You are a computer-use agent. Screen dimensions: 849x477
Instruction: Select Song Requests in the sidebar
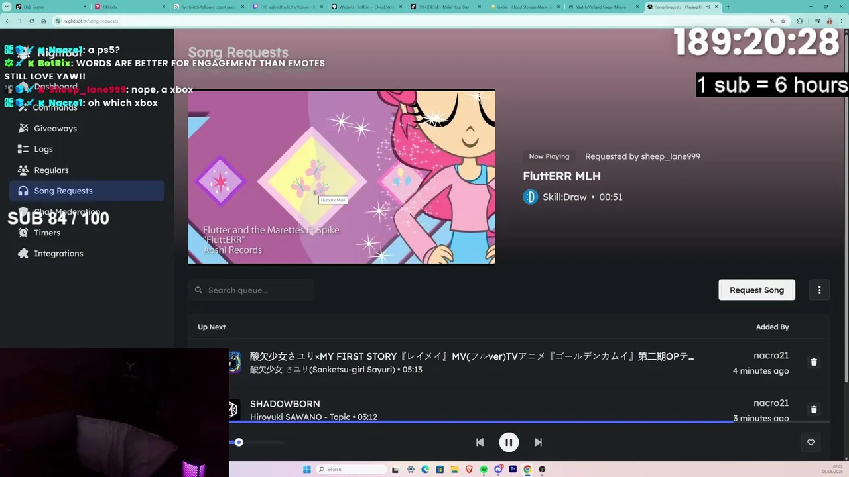tap(87, 191)
